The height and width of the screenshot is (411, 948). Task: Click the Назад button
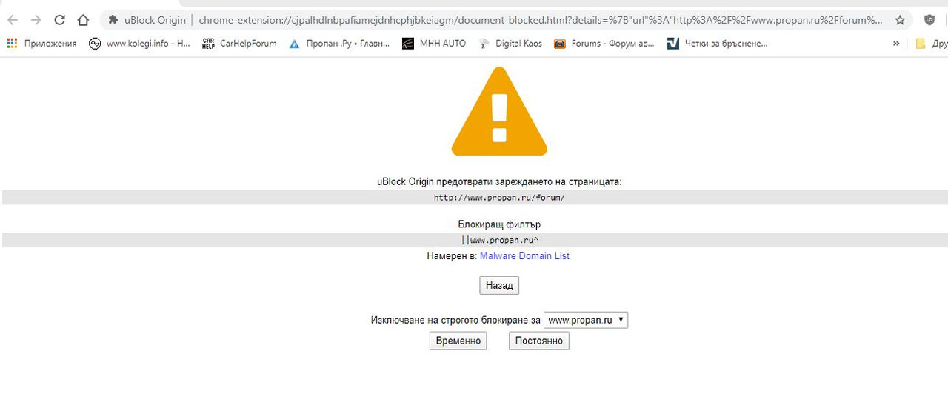click(499, 286)
